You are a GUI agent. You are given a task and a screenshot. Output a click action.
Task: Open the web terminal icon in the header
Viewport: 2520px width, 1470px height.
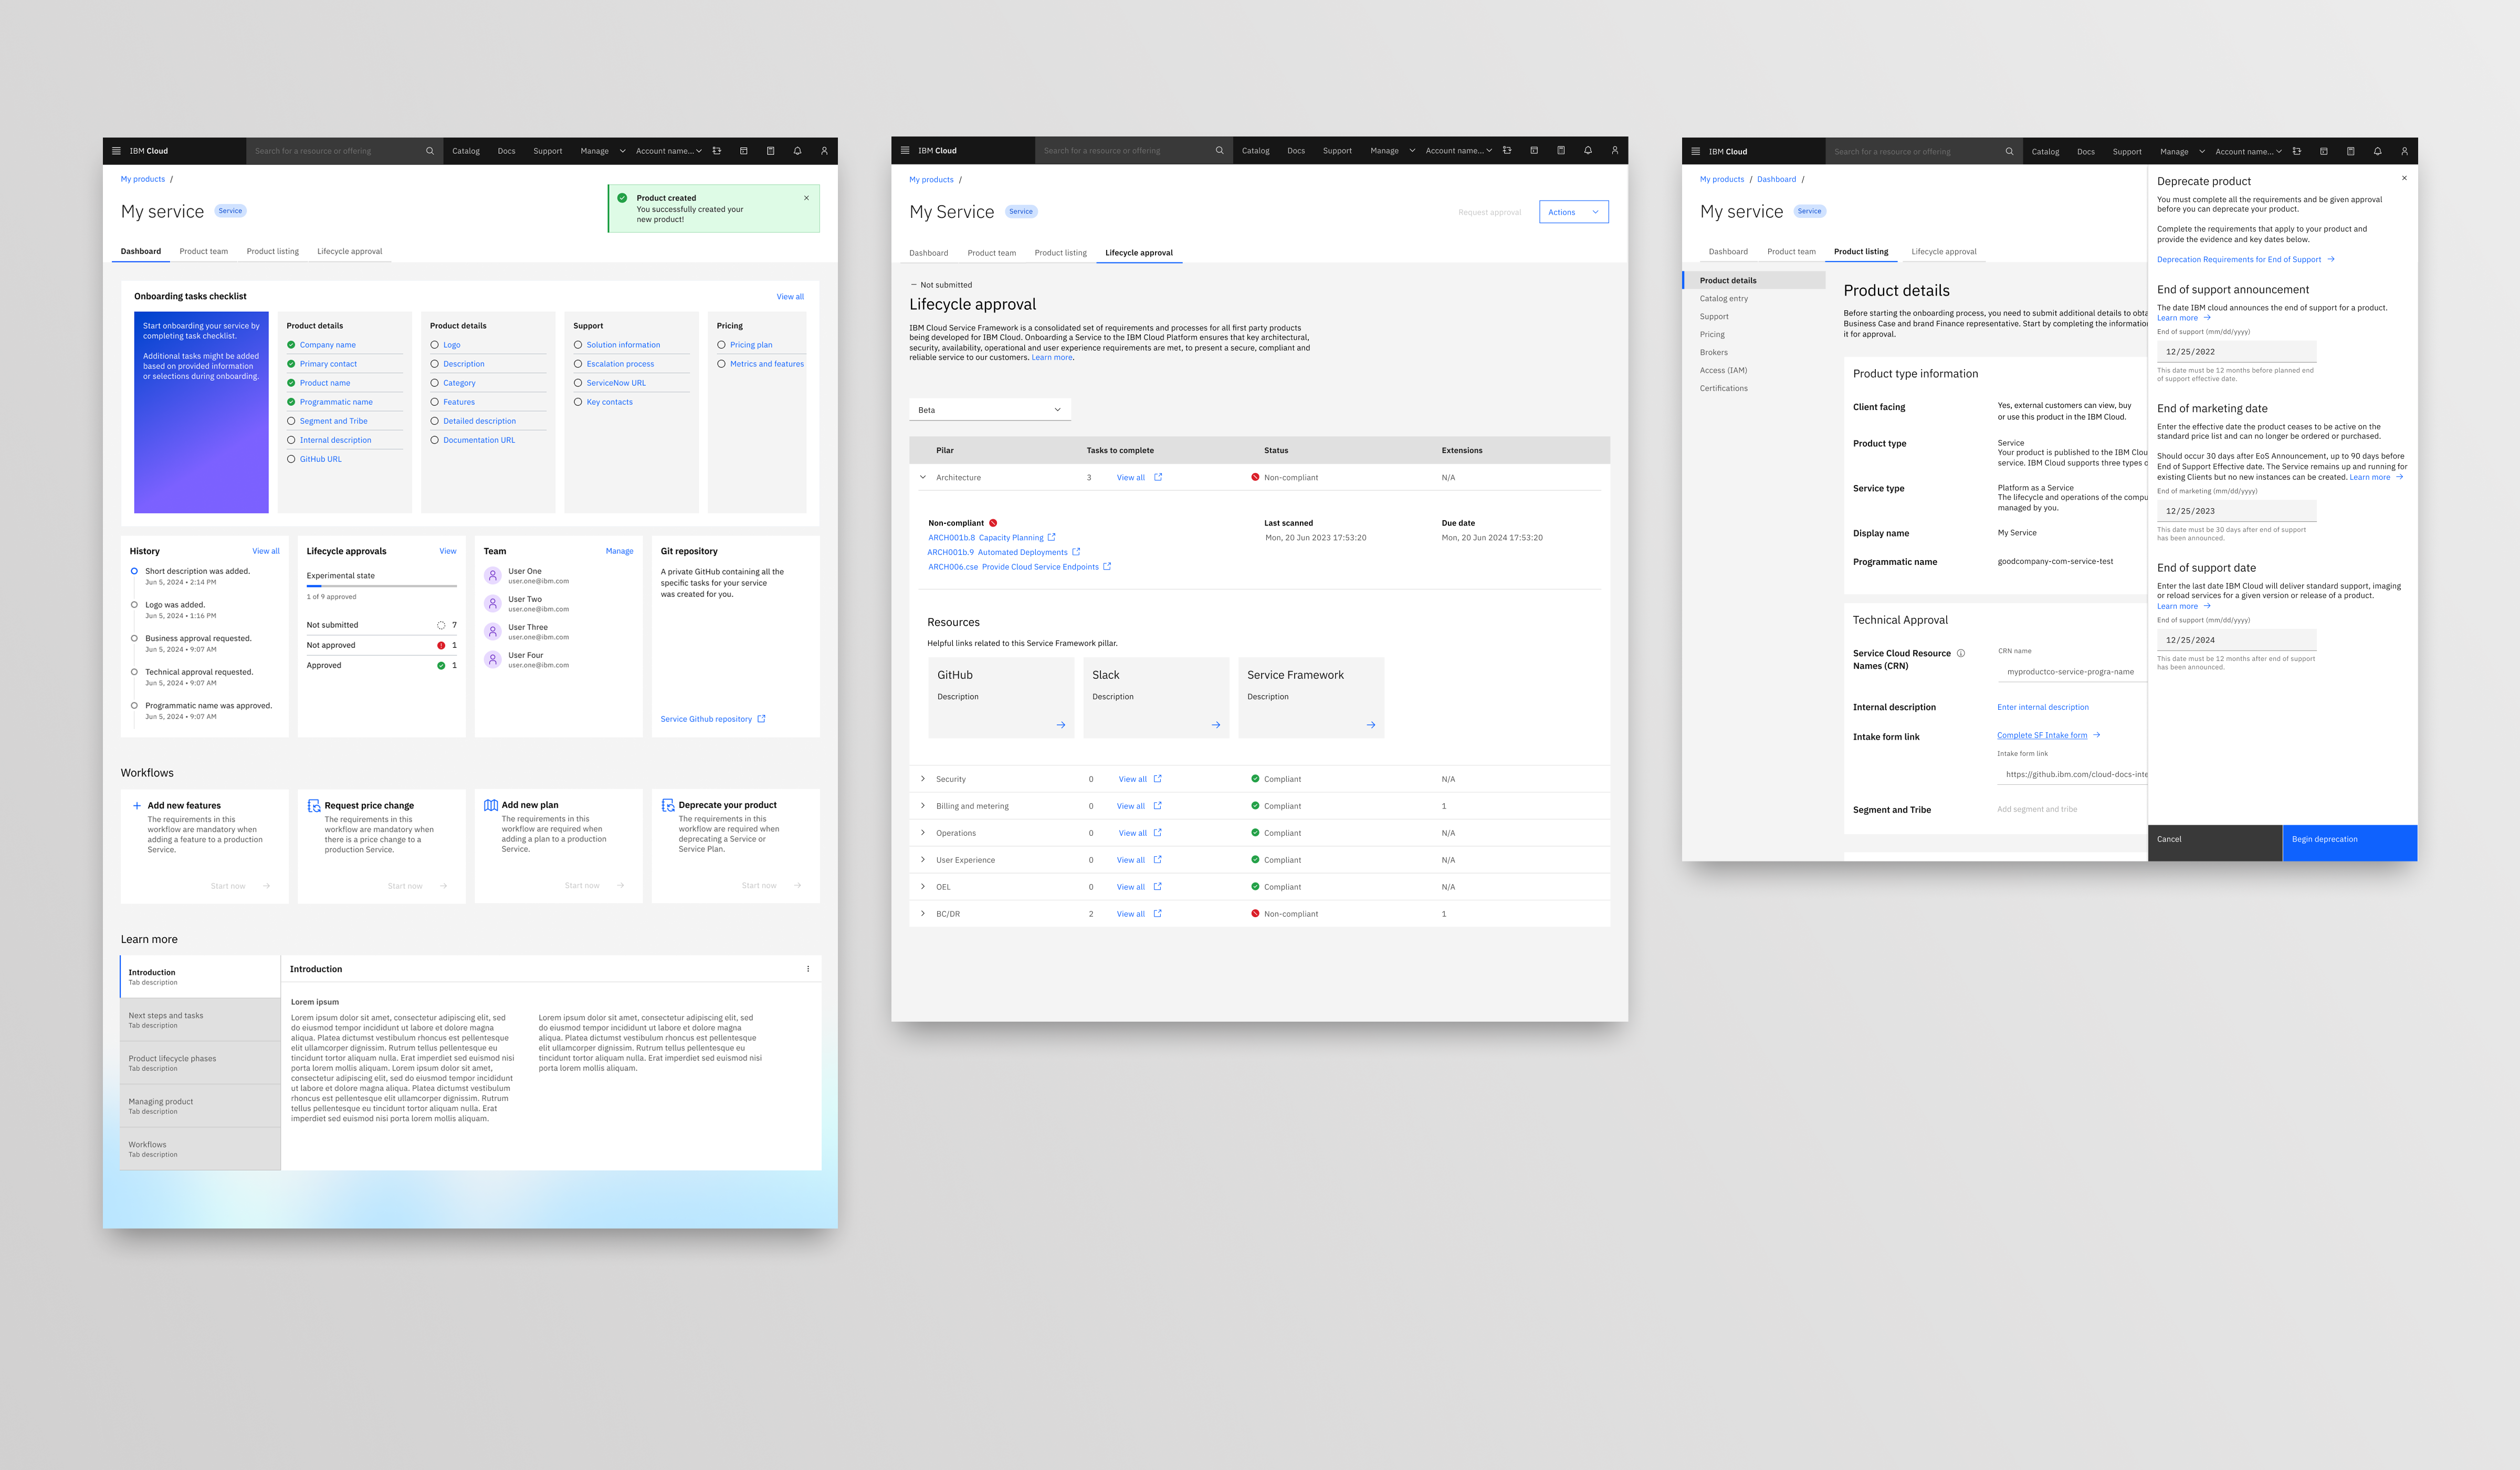pos(743,150)
